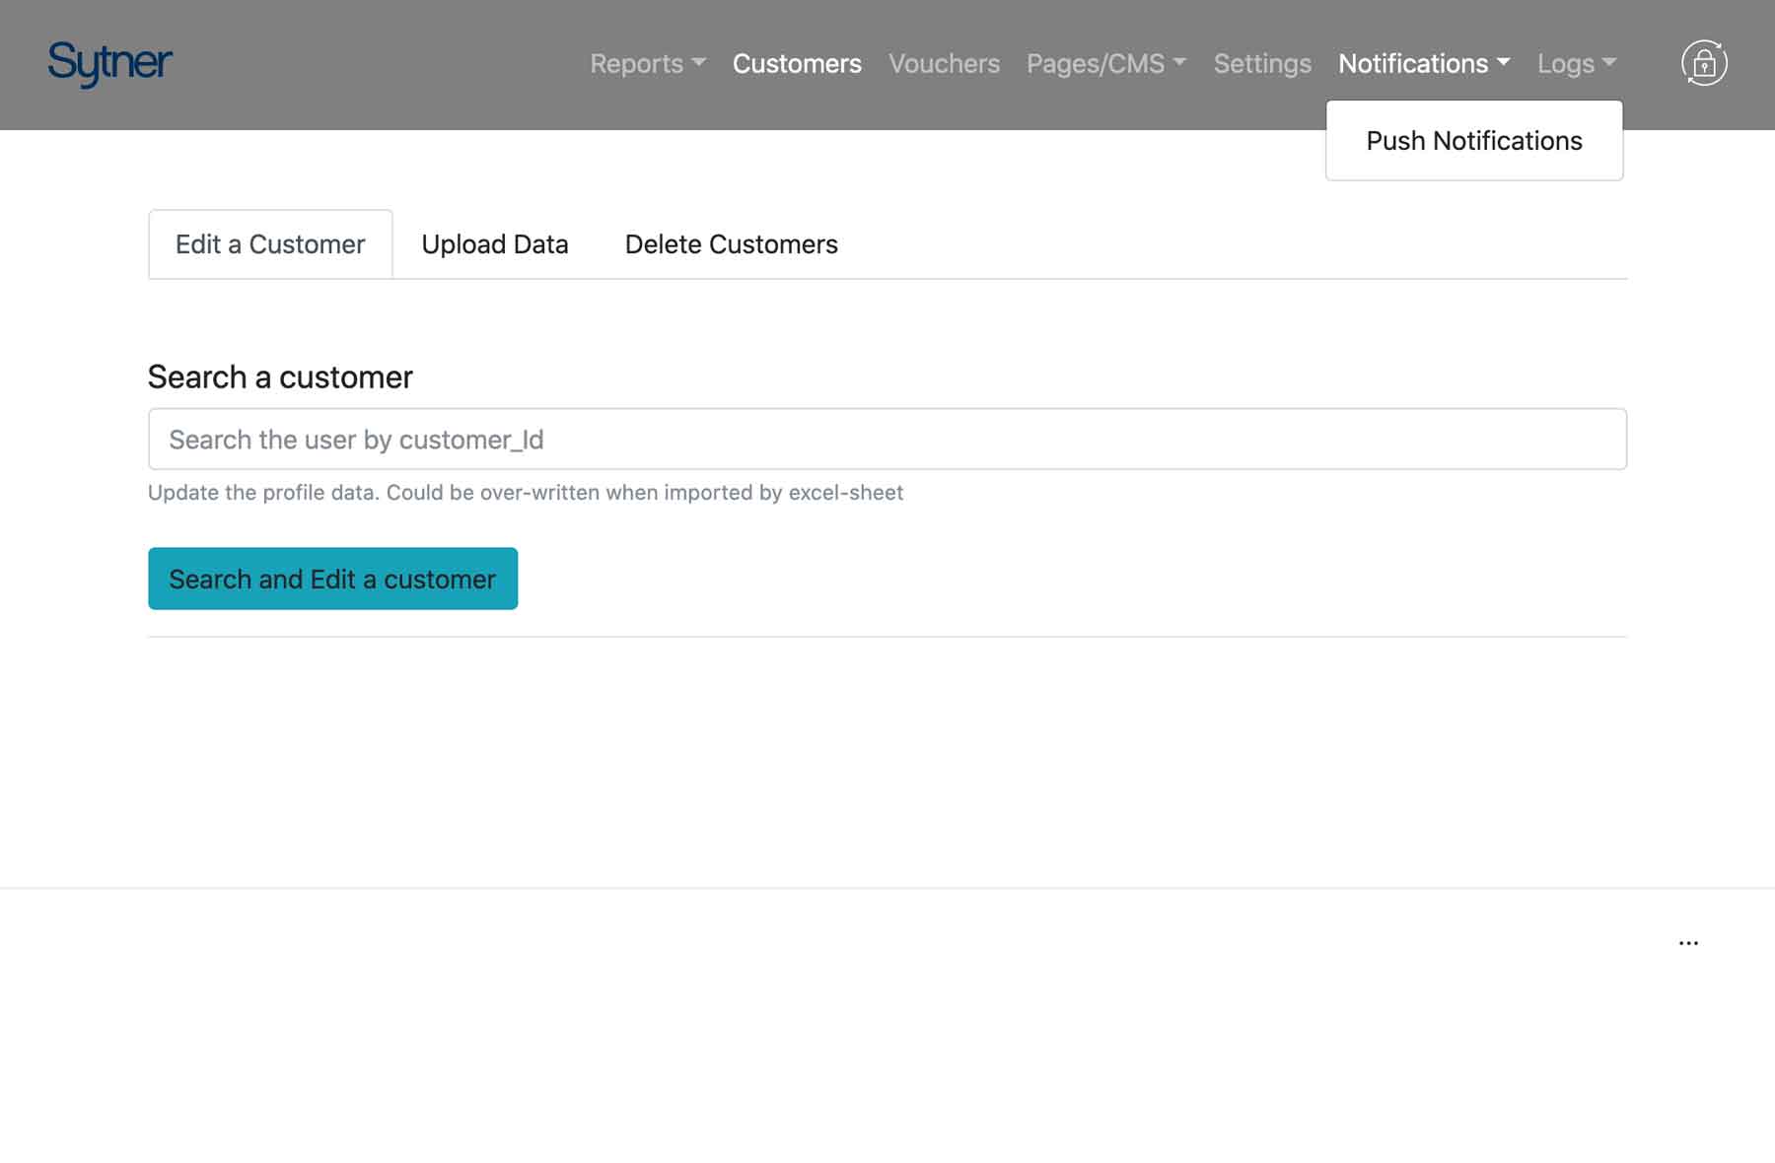
Task: Click the lock icon in the header
Action: [x=1703, y=64]
